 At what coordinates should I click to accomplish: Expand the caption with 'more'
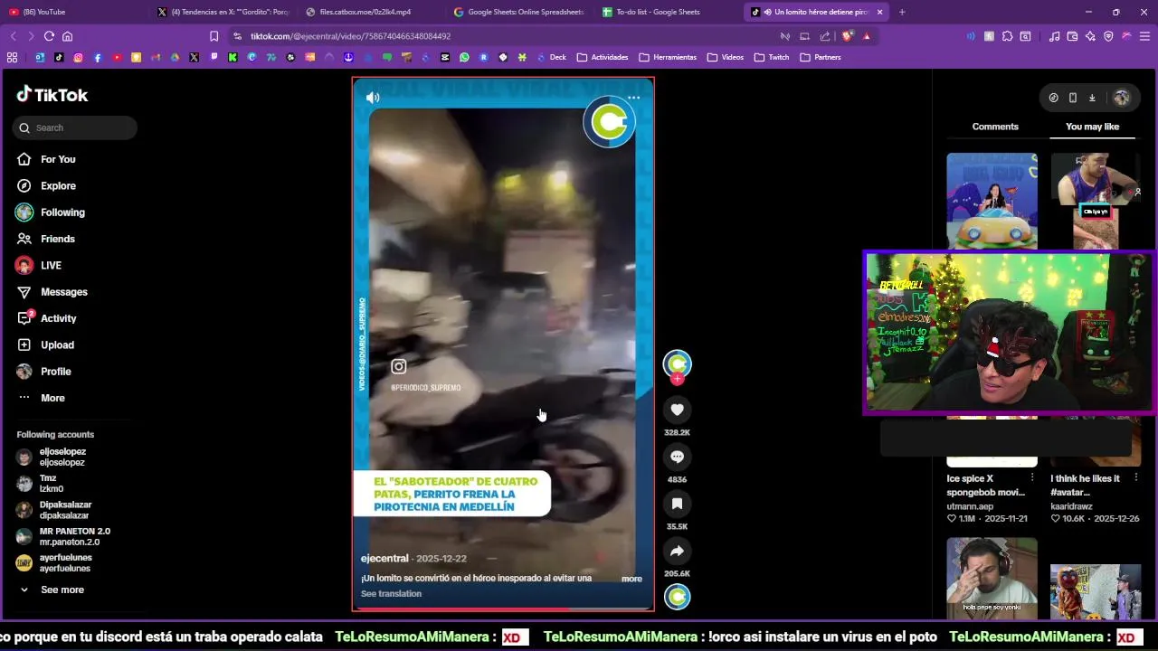(631, 579)
